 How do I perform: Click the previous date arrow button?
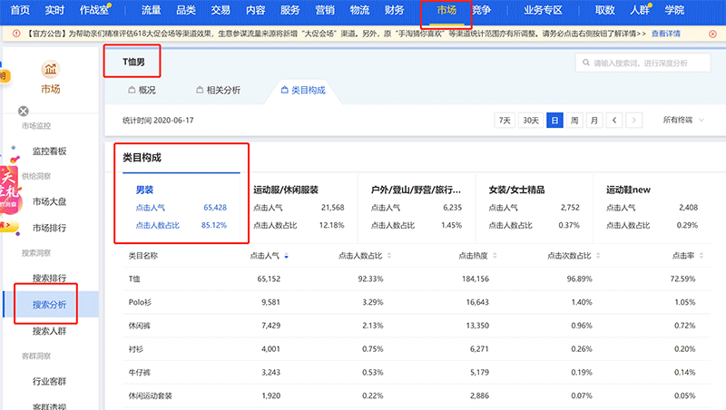[615, 120]
